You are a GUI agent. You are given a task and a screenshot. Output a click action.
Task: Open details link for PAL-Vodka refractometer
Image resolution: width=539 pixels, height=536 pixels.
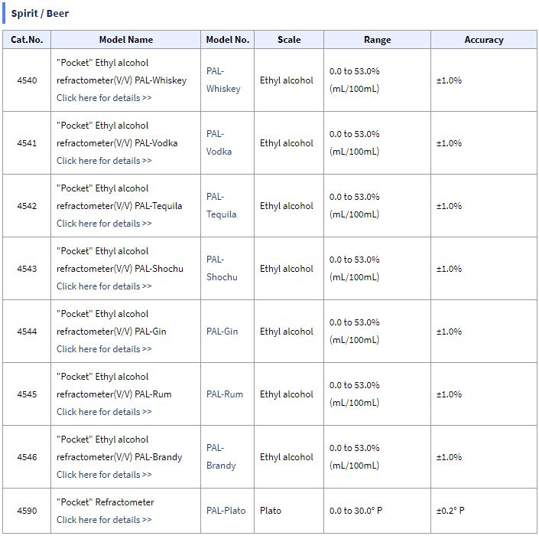(104, 161)
